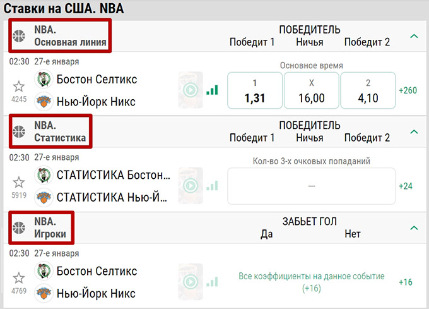Click ПОБЕДИТЕЛЬ heading in Статистика section
Screen dimensions: 429x309
tap(310, 125)
